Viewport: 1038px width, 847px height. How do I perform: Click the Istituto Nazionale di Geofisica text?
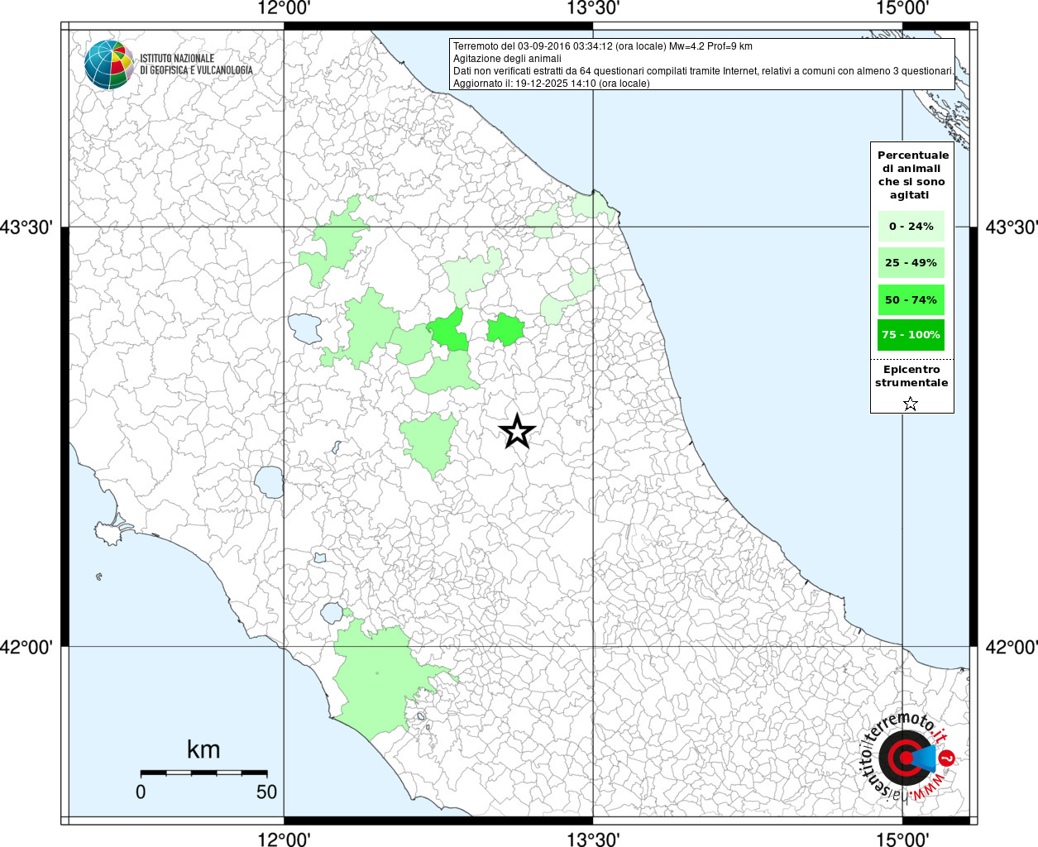pos(195,65)
